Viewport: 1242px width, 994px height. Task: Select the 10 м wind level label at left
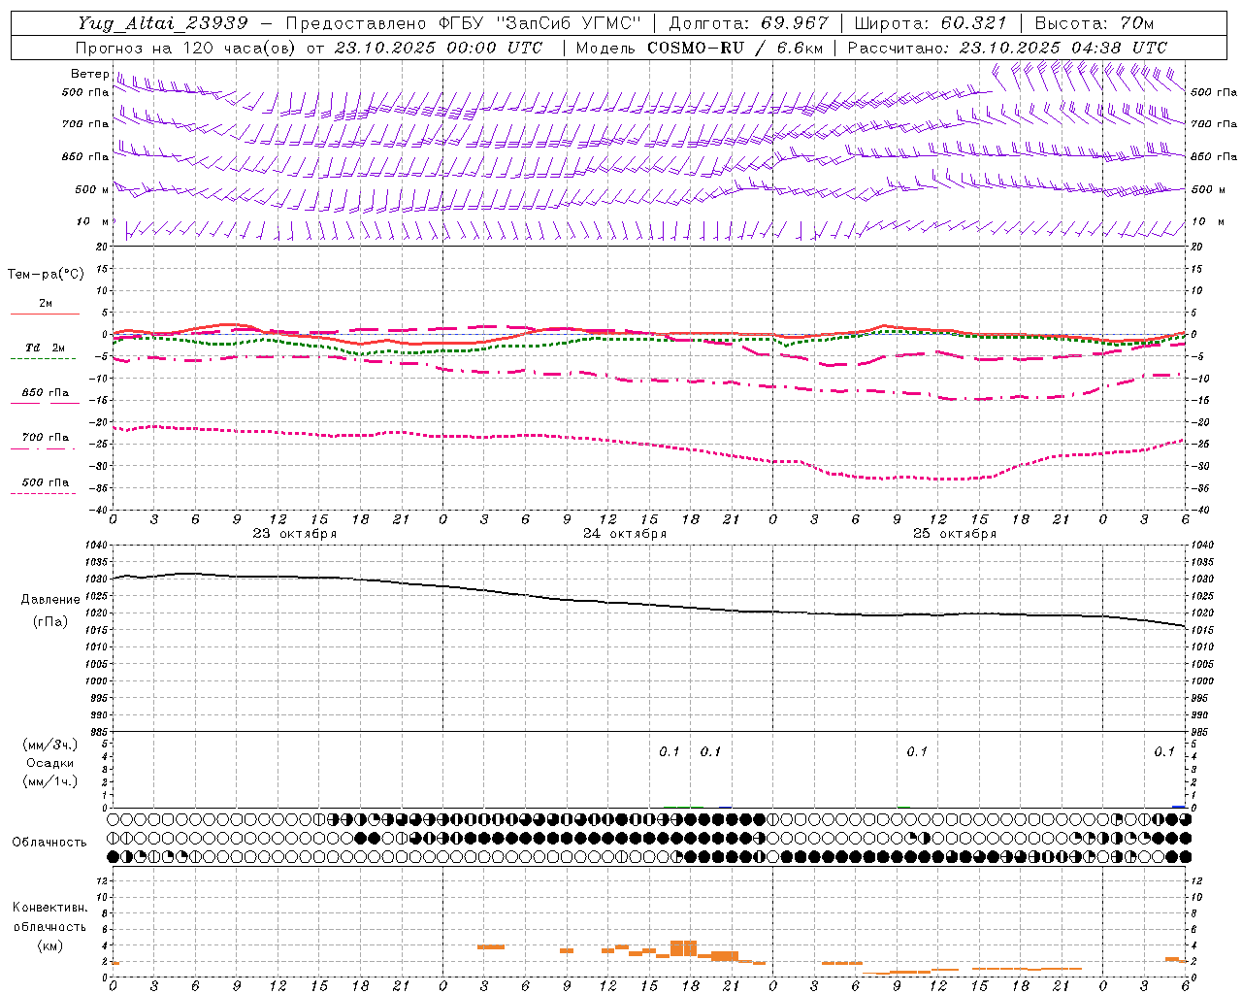tap(92, 221)
